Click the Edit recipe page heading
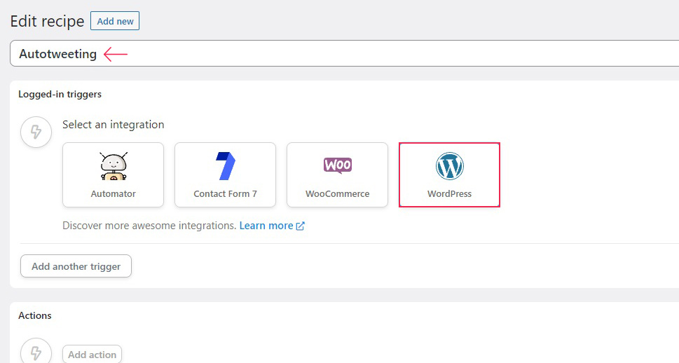The image size is (679, 363). pos(47,21)
